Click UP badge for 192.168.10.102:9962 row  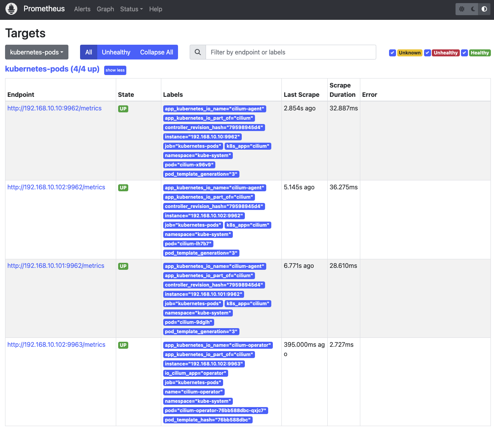point(123,188)
